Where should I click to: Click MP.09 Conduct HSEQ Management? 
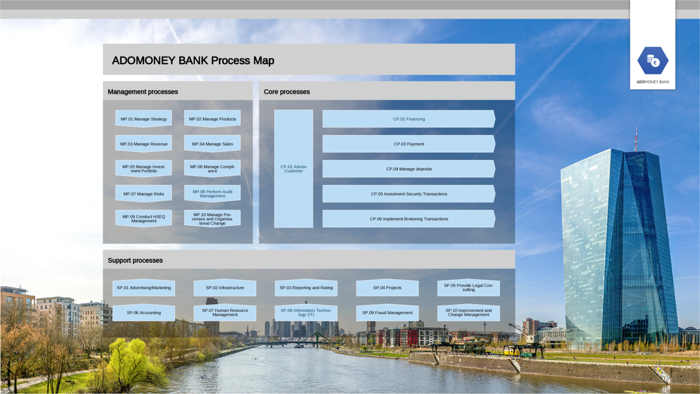(144, 218)
